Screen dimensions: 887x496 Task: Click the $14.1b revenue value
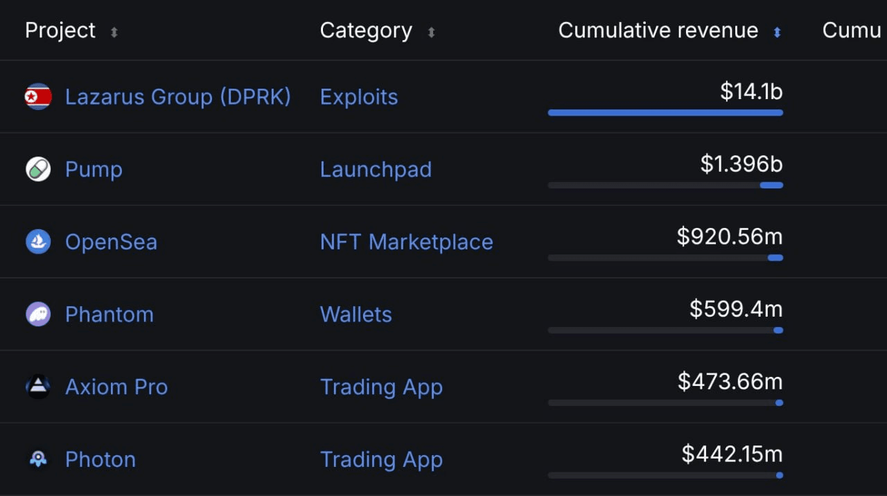751,91
